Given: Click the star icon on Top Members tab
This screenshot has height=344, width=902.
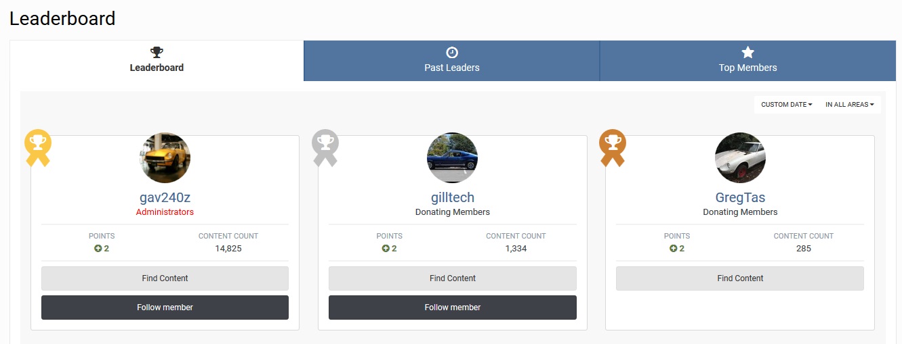Looking at the screenshot, I should pyautogui.click(x=747, y=52).
